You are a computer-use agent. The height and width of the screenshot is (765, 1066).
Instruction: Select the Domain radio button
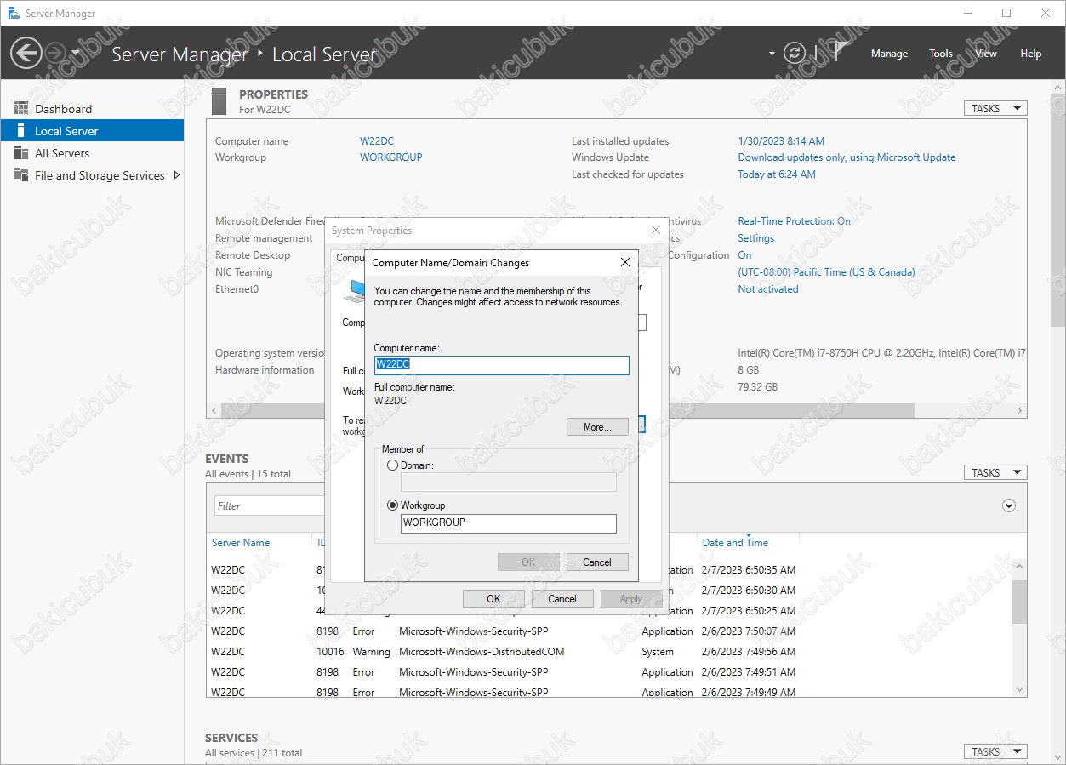tap(392, 465)
